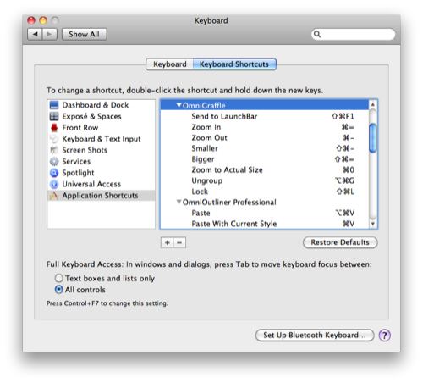Select Universal Access category
Image resolution: width=423 pixels, height=383 pixels.
(102, 184)
